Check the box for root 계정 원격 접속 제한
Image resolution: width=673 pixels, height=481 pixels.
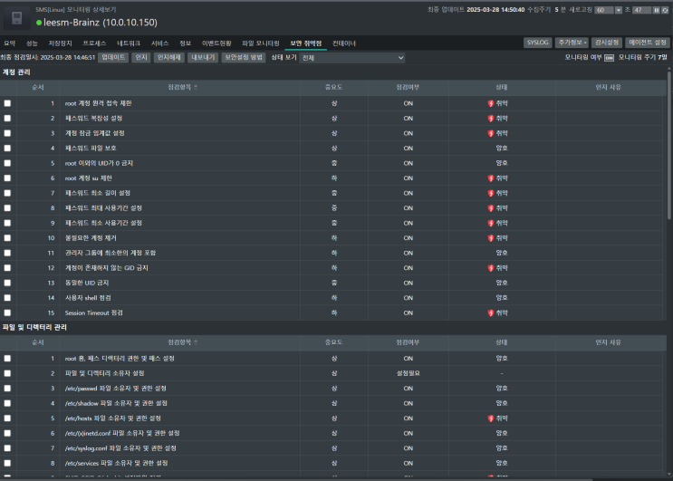point(7,103)
